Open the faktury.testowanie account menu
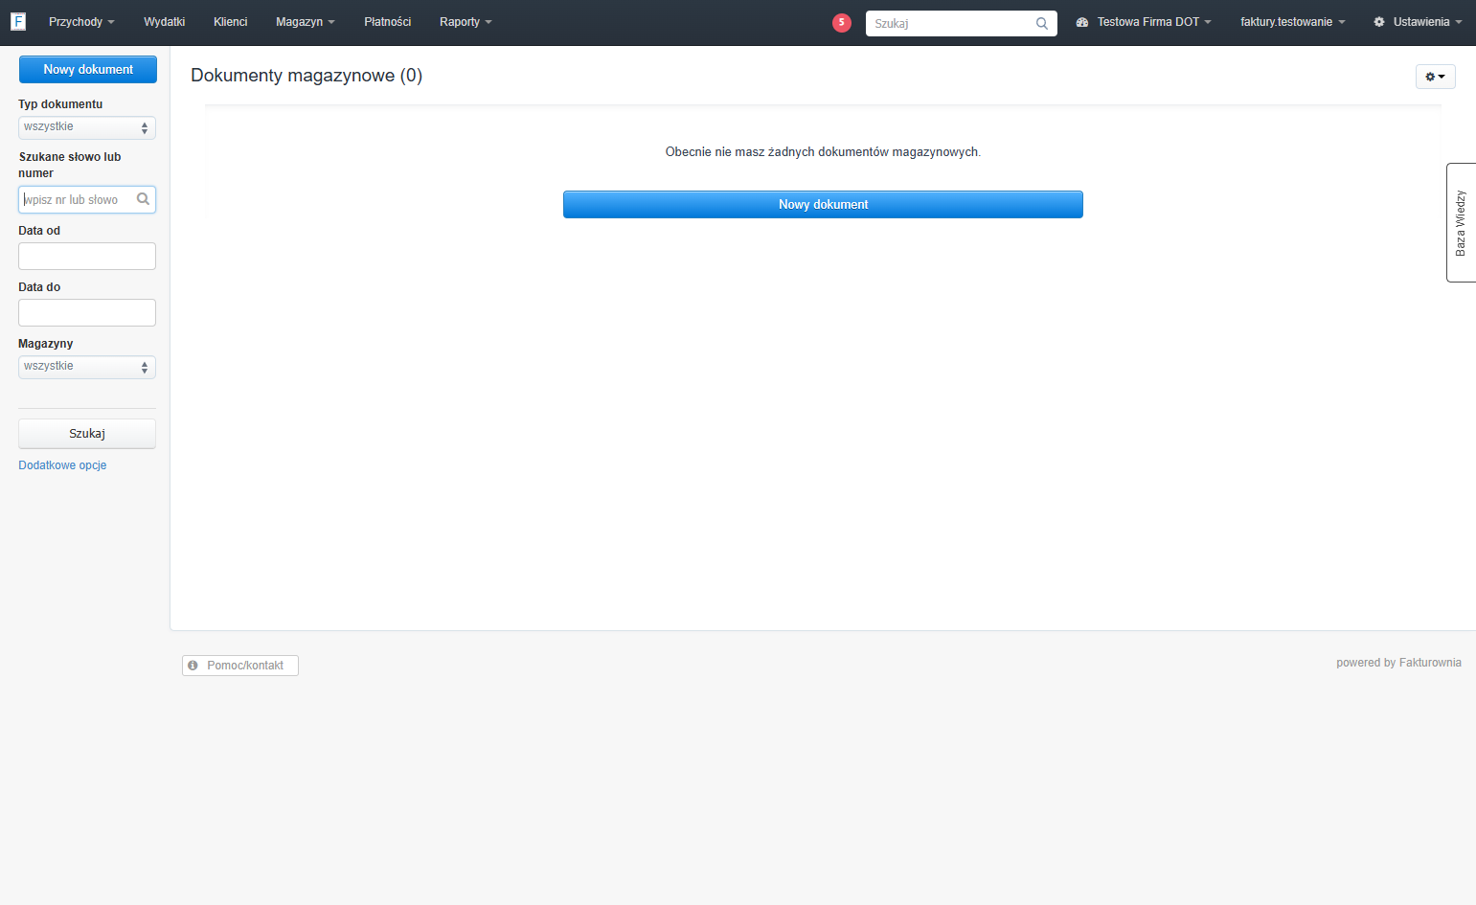 pyautogui.click(x=1292, y=22)
